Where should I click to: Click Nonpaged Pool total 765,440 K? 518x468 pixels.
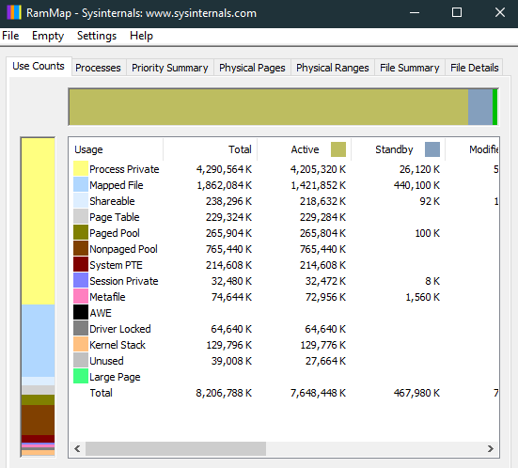(x=228, y=249)
